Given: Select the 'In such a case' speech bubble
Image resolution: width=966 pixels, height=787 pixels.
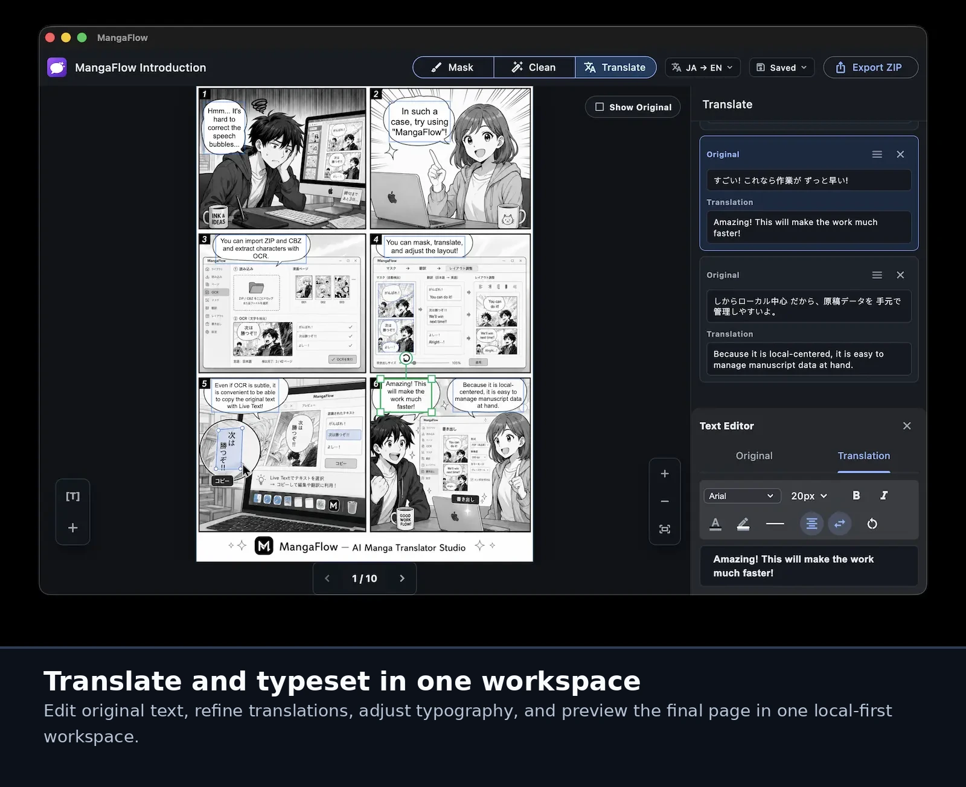Looking at the screenshot, I should pos(420,122).
